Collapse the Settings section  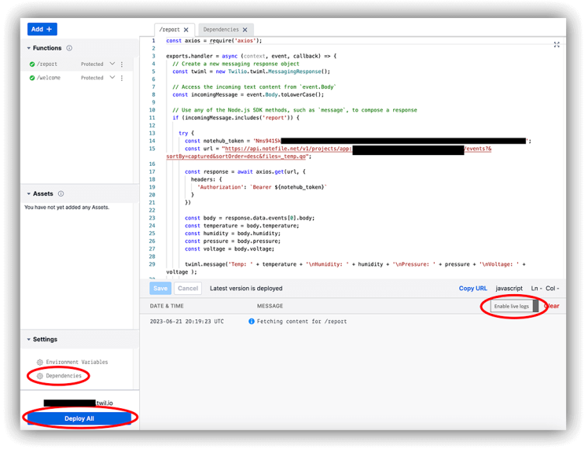pos(29,339)
